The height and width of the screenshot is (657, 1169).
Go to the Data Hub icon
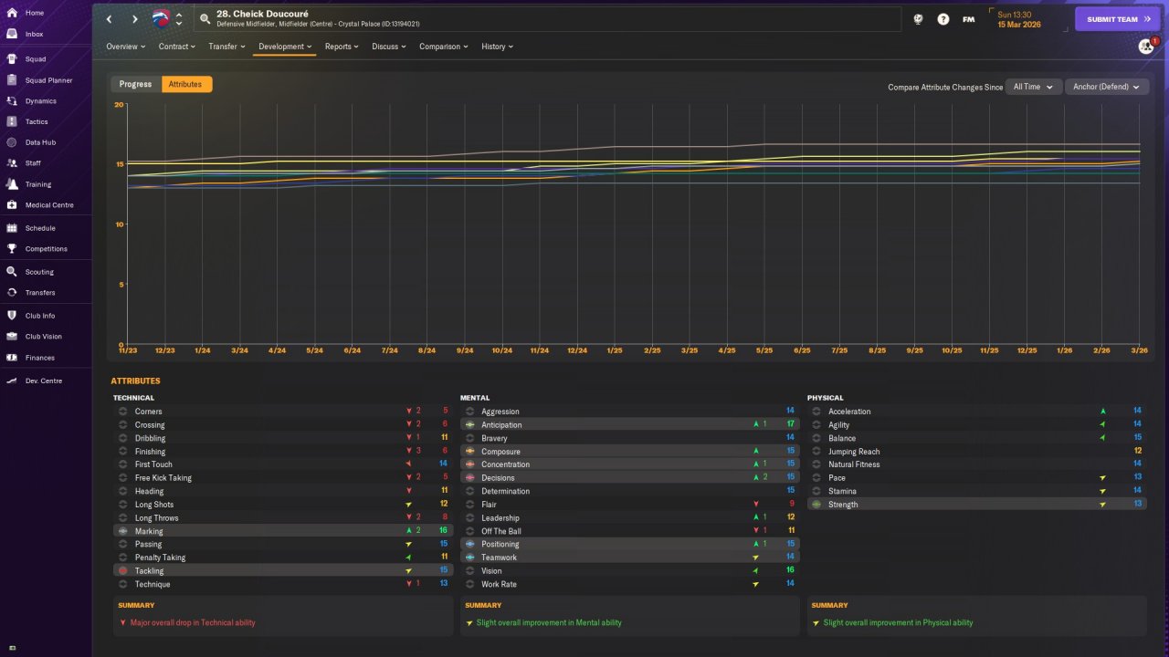pyautogui.click(x=12, y=142)
